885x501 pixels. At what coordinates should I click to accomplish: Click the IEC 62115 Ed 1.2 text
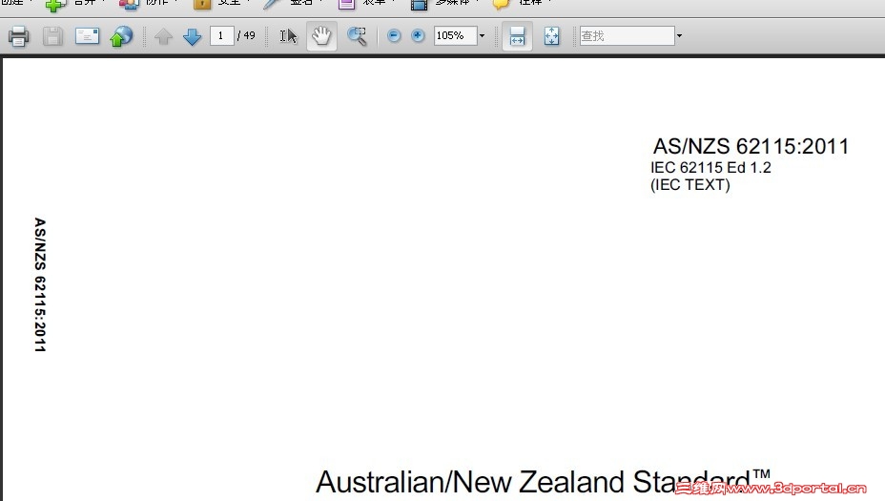pos(710,167)
